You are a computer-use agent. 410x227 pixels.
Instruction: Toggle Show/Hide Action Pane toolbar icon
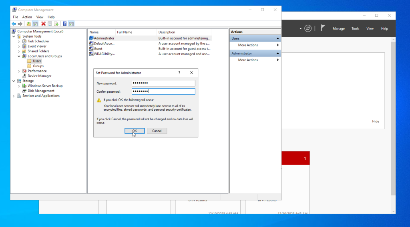71,24
